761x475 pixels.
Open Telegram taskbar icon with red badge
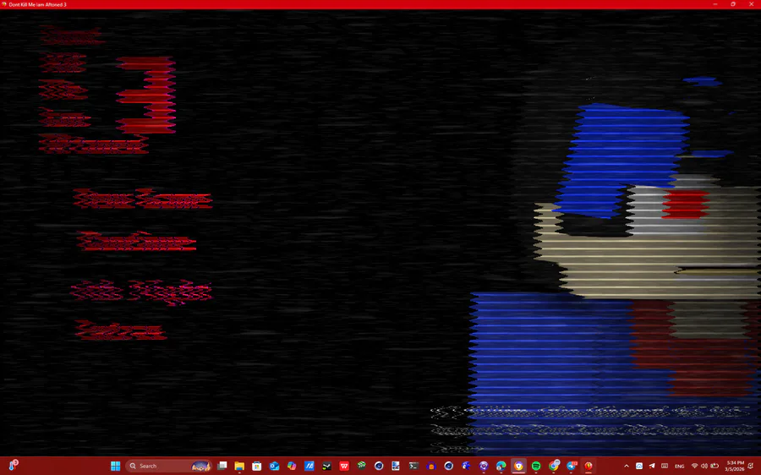[x=572, y=466]
